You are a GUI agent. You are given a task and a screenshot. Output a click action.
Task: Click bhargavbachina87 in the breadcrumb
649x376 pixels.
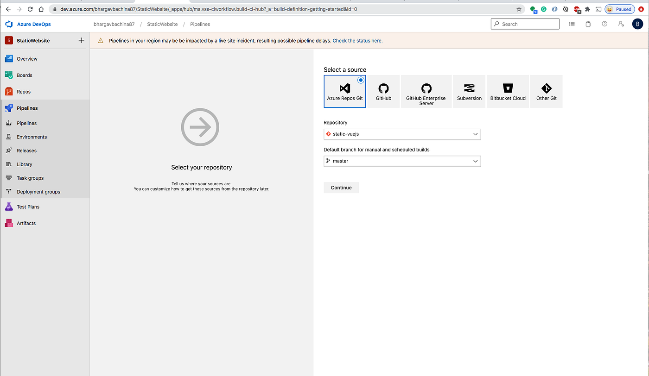(114, 24)
